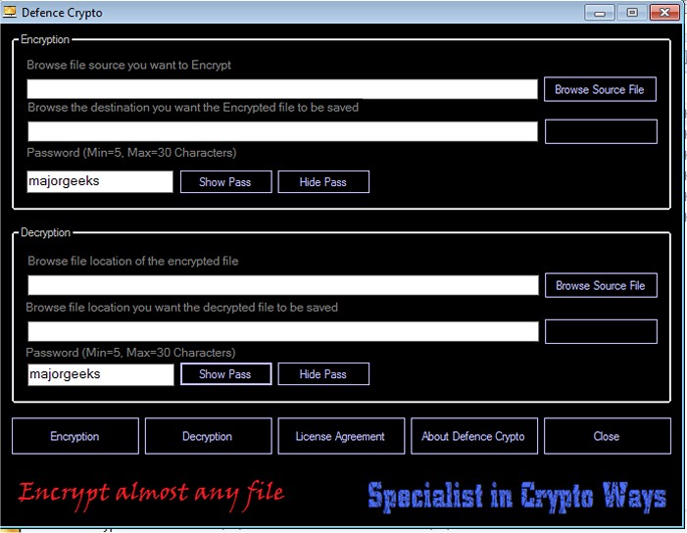Click the Encryption password field with majorgeeks
The width and height of the screenshot is (687, 533).
click(x=100, y=181)
